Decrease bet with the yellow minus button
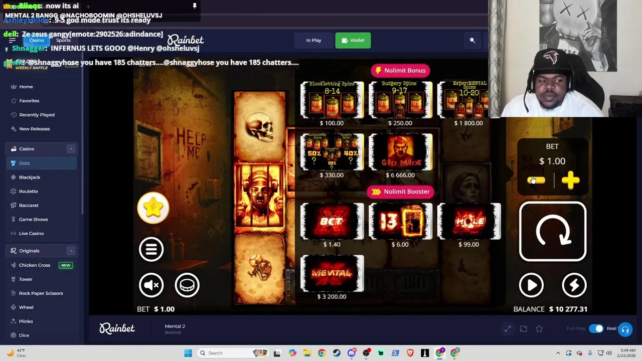This screenshot has height=361, width=642. click(536, 180)
